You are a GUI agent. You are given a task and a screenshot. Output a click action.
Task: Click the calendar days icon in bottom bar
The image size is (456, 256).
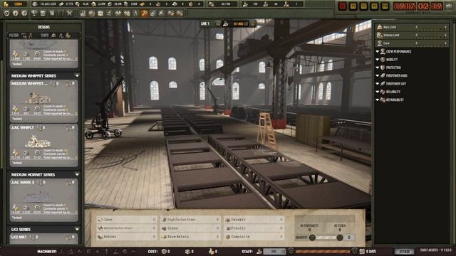point(362,251)
